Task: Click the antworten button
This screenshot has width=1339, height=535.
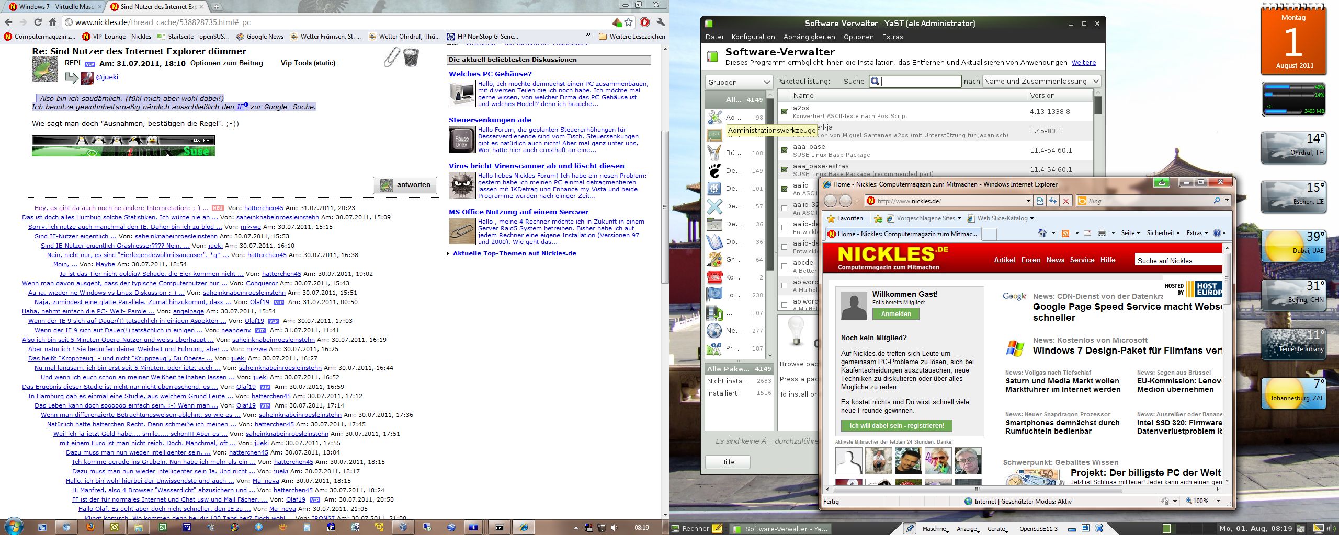Action: [x=405, y=185]
